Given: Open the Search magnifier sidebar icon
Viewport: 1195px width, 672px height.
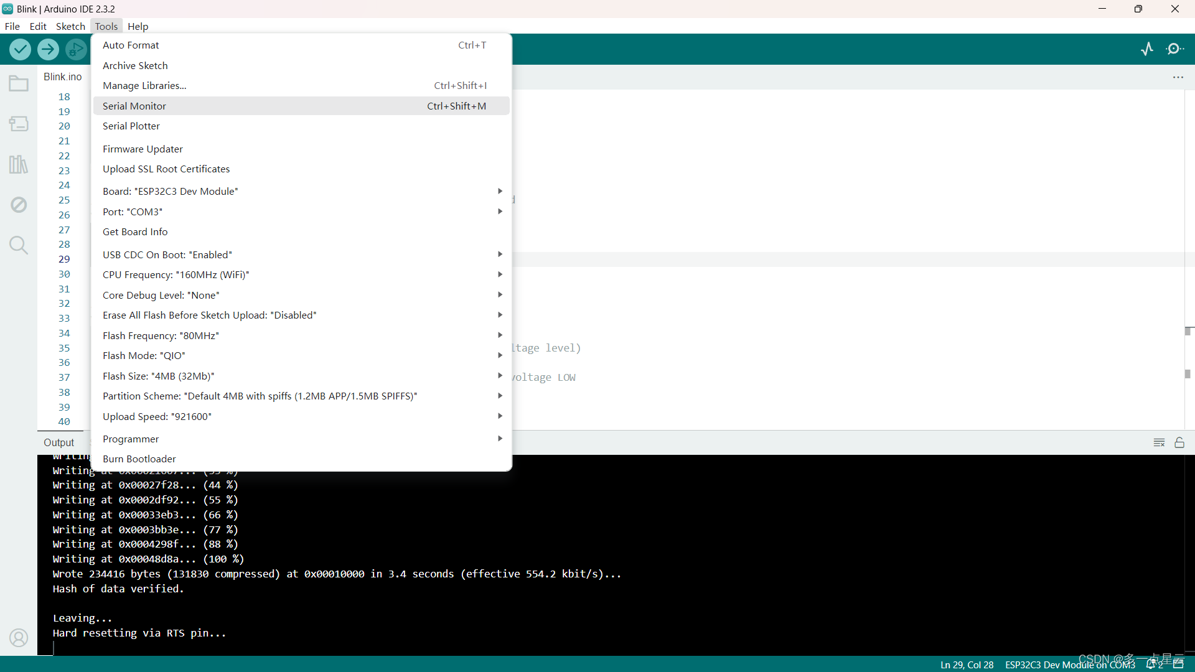Looking at the screenshot, I should pos(19,245).
